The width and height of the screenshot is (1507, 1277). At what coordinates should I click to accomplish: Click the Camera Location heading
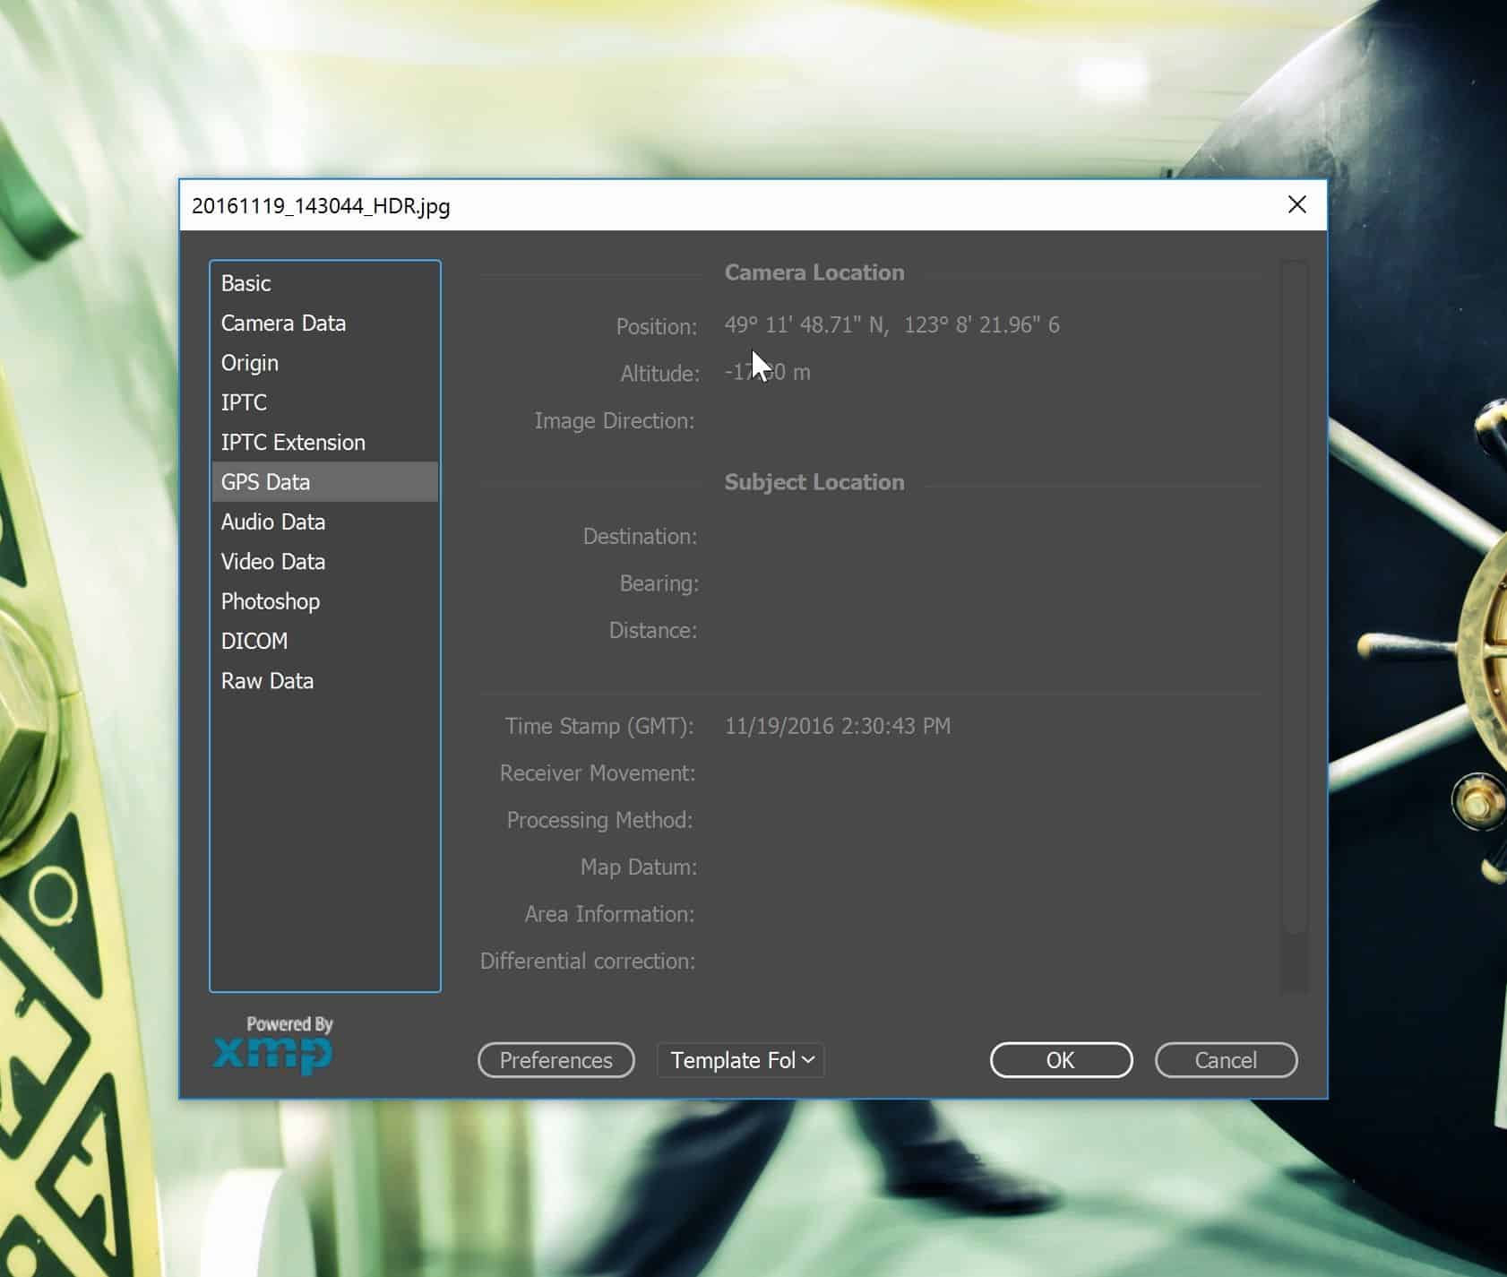(814, 272)
